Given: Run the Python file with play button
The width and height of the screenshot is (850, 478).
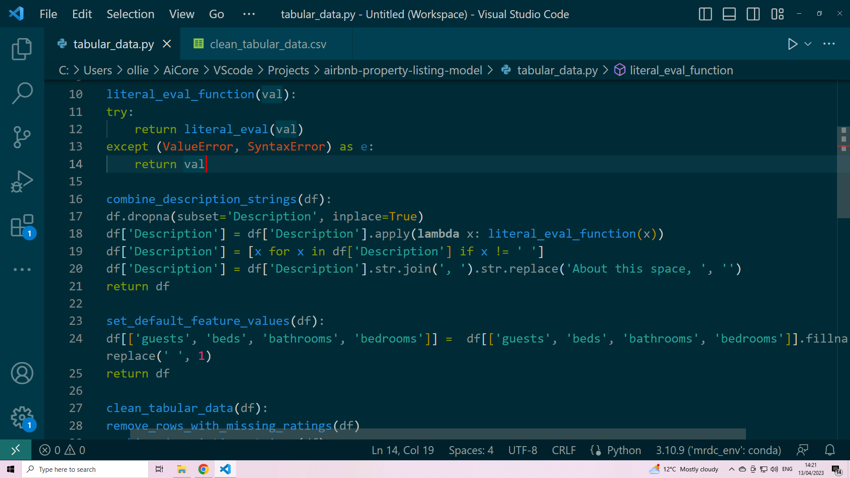Looking at the screenshot, I should click(792, 44).
